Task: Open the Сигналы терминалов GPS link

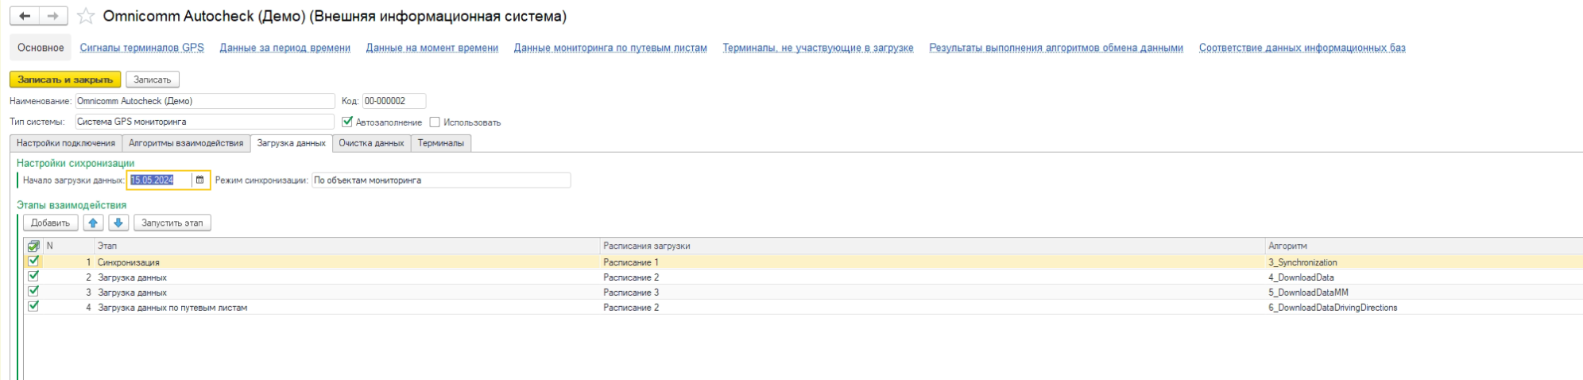Action: pyautogui.click(x=142, y=48)
